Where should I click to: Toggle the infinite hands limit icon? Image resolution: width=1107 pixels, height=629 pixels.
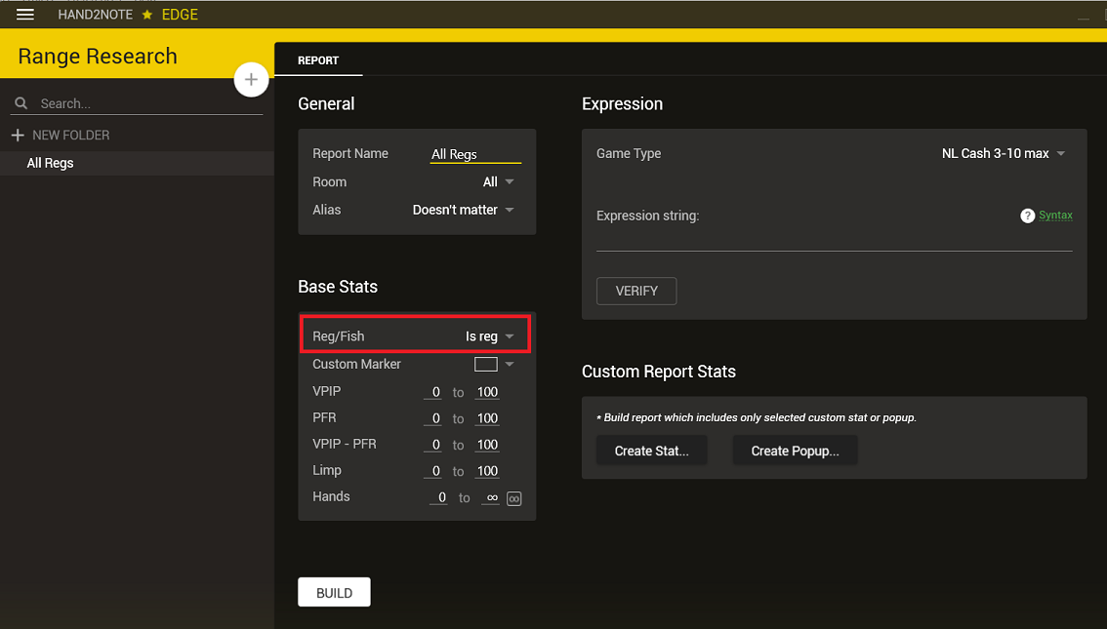513,498
